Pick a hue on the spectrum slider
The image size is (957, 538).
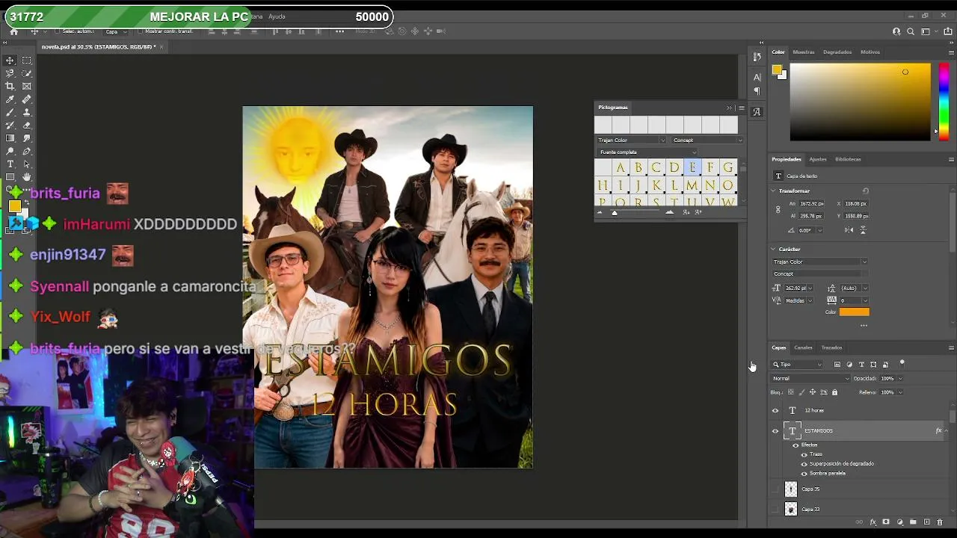tap(944, 100)
